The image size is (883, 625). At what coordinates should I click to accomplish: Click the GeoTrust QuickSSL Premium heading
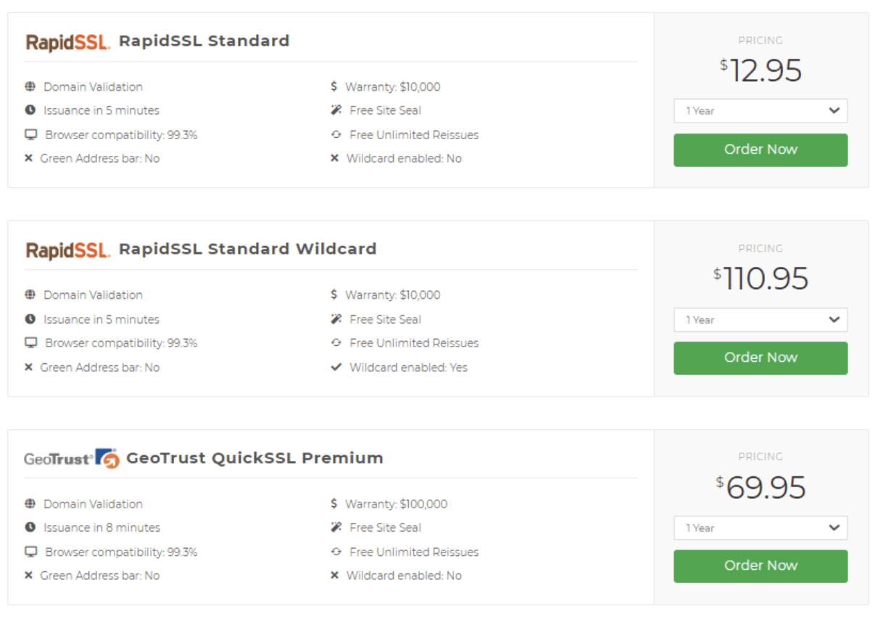(x=254, y=458)
